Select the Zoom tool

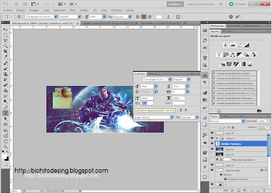click(6, 147)
